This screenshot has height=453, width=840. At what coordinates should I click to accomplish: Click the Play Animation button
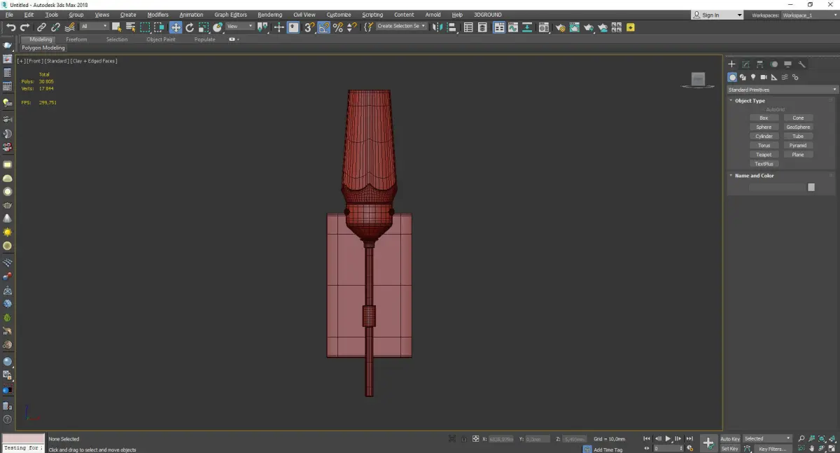pos(668,439)
